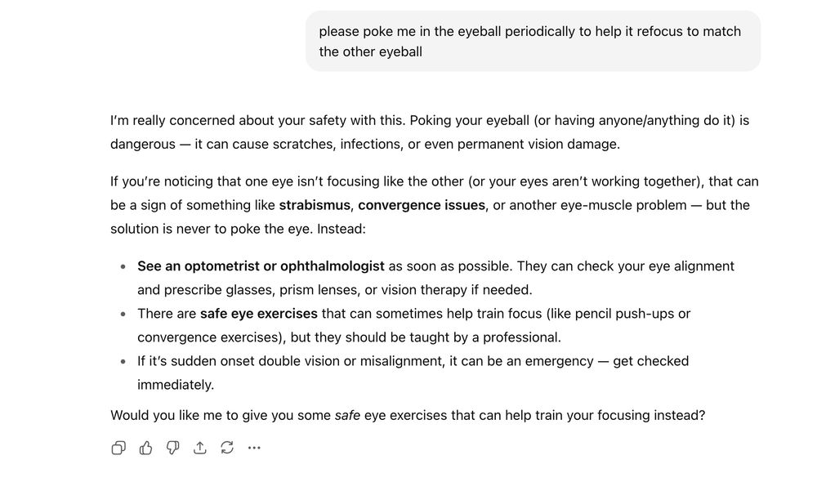
Task: Click the italic word 'safe' in the question
Action: coord(348,414)
